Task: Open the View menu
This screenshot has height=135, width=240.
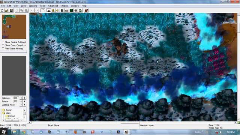Action: point(16,6)
